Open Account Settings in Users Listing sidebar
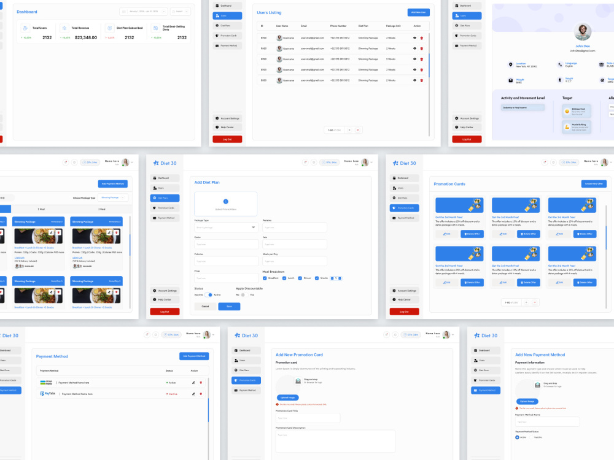The height and width of the screenshot is (460, 614). 227,118
